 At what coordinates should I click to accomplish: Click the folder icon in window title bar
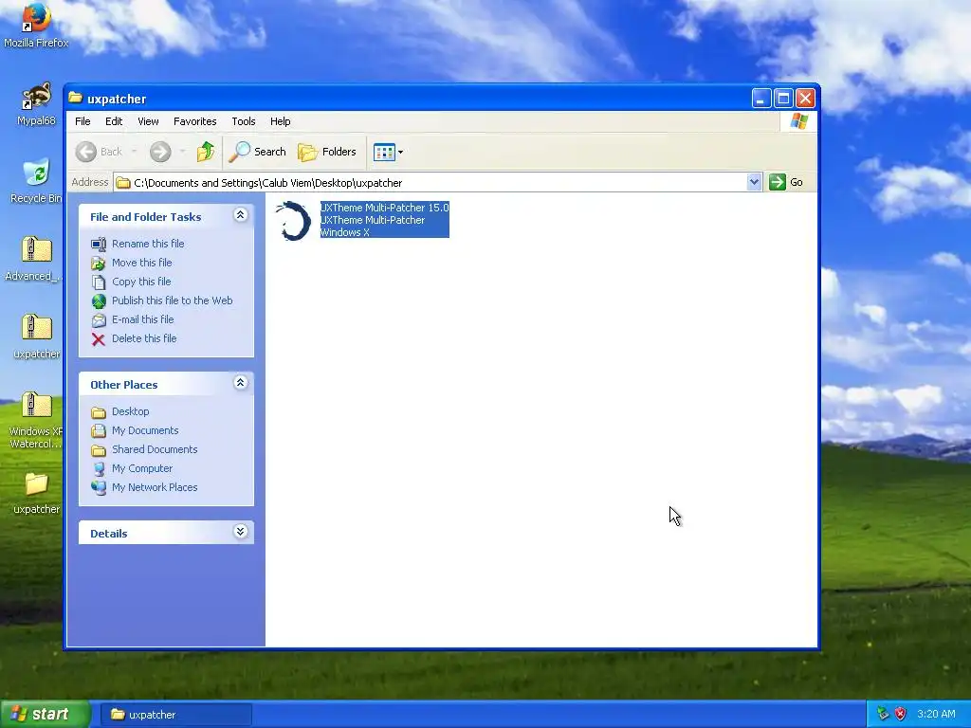76,98
